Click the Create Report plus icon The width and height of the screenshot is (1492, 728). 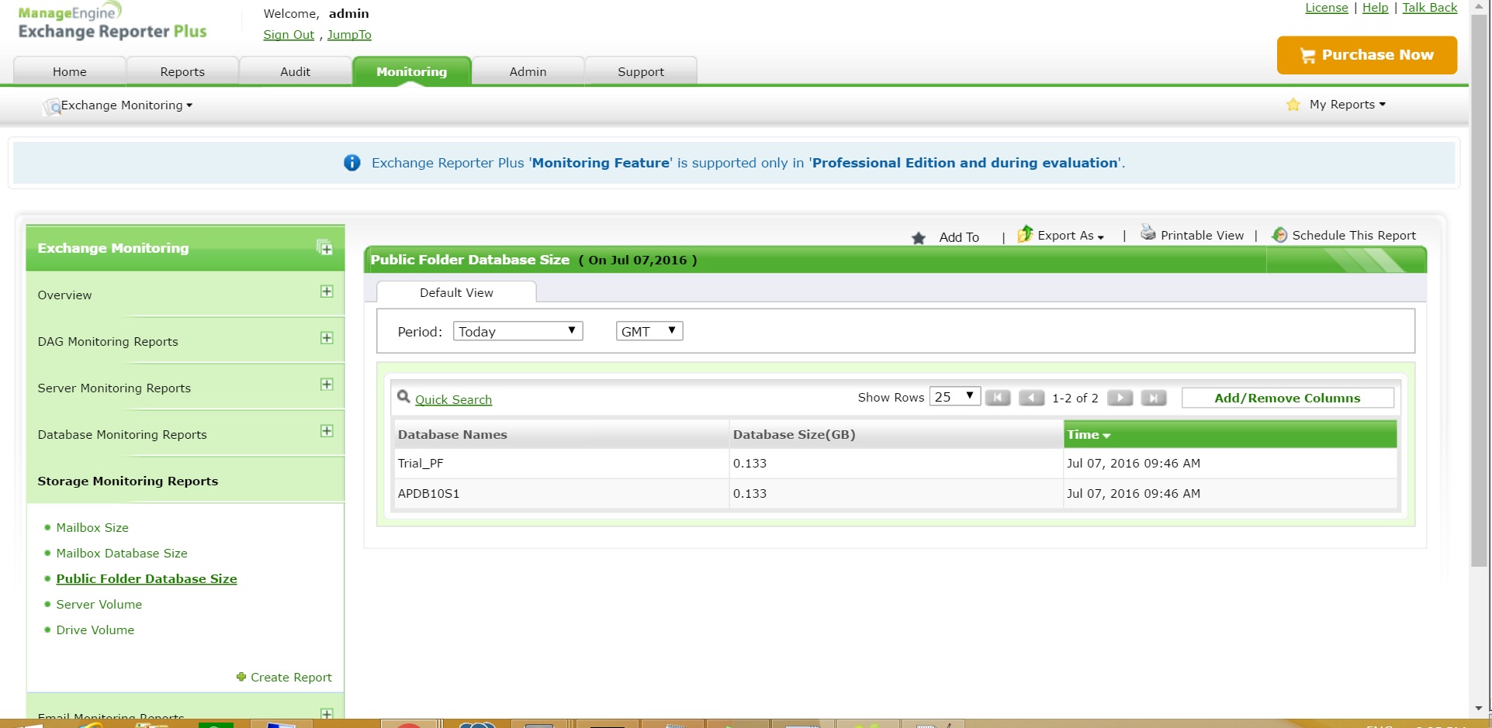pyautogui.click(x=241, y=677)
